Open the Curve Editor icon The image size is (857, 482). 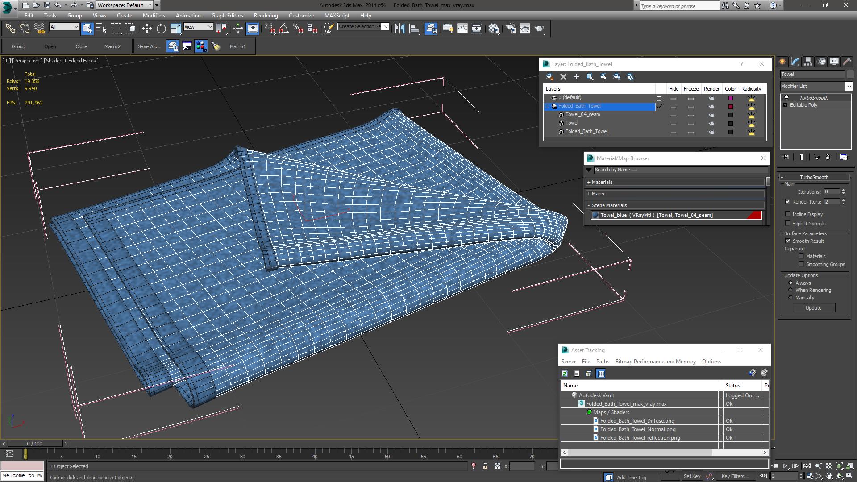point(462,29)
